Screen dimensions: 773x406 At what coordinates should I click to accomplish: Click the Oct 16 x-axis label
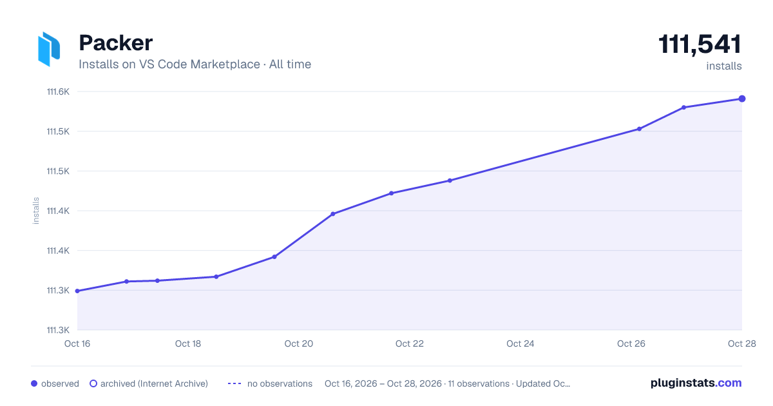(x=77, y=343)
